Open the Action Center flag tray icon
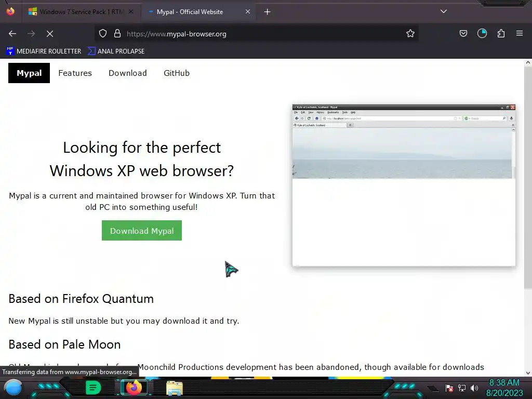The image size is (532, 399). tap(449, 388)
